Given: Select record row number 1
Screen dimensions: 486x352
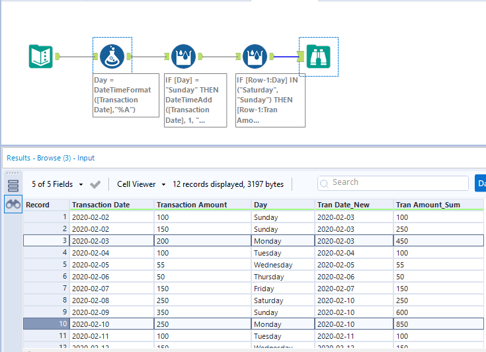Looking at the screenshot, I should click(x=46, y=217).
